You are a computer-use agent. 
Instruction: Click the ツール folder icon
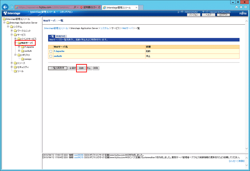pyautogui.click(x=15, y=71)
